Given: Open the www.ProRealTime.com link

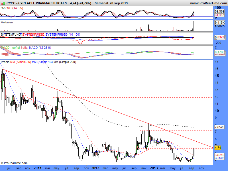Looking at the screenshot, I should coord(208,3).
